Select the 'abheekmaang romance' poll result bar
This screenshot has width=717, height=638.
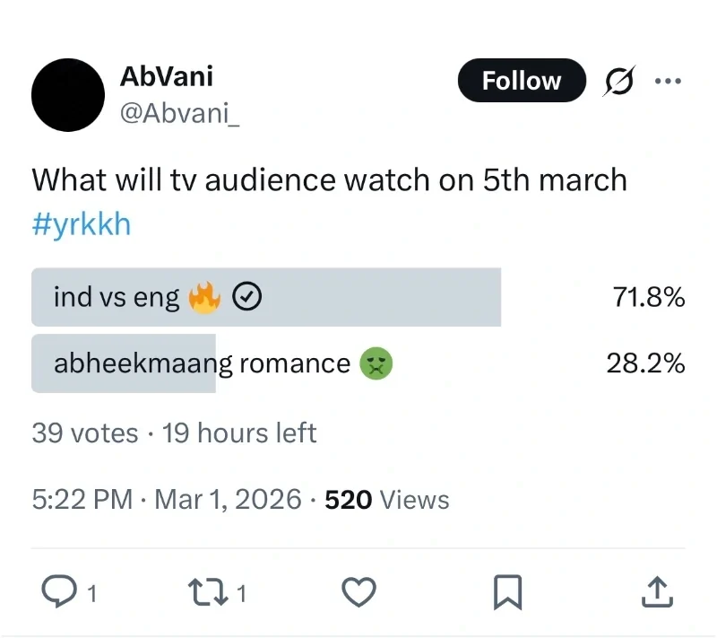click(x=202, y=363)
